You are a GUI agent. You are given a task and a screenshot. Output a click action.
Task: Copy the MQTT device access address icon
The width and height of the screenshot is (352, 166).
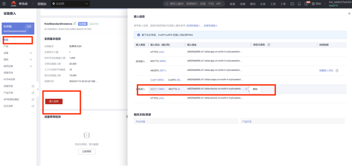click(x=246, y=89)
